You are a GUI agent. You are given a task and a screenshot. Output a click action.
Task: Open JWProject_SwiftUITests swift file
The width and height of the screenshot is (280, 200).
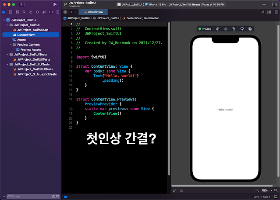(32, 59)
